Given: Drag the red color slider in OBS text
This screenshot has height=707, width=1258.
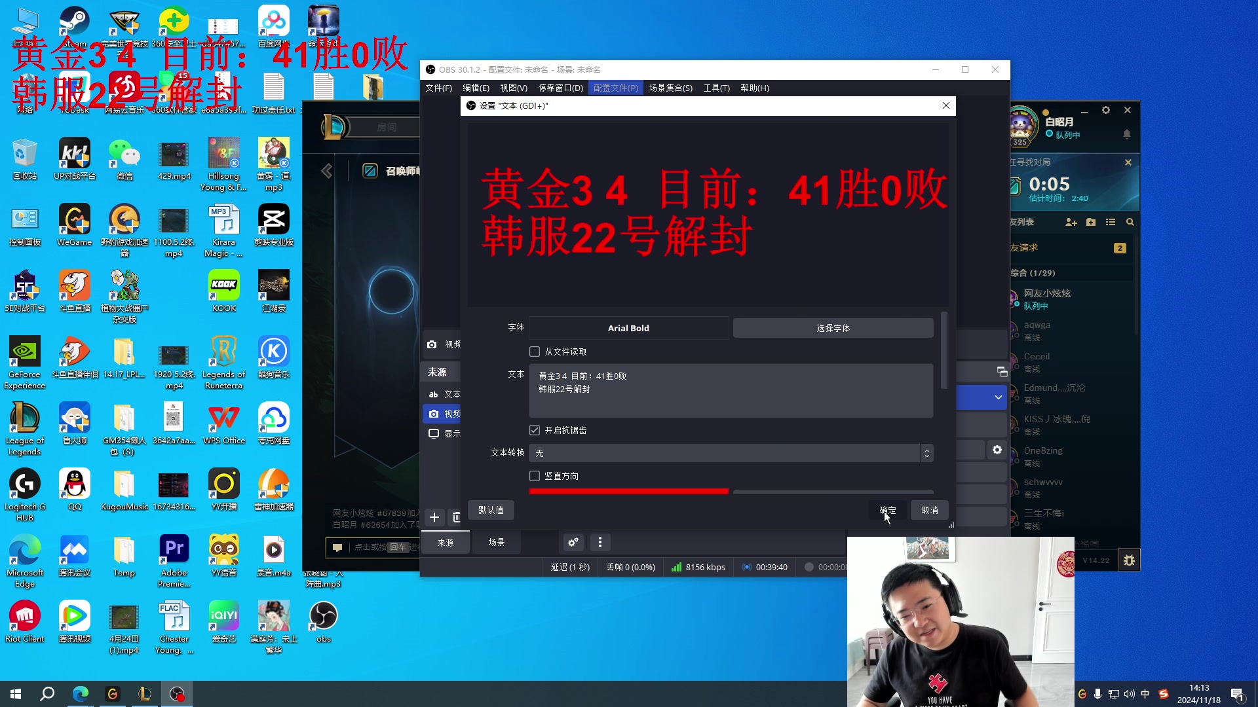Looking at the screenshot, I should (729, 491).
